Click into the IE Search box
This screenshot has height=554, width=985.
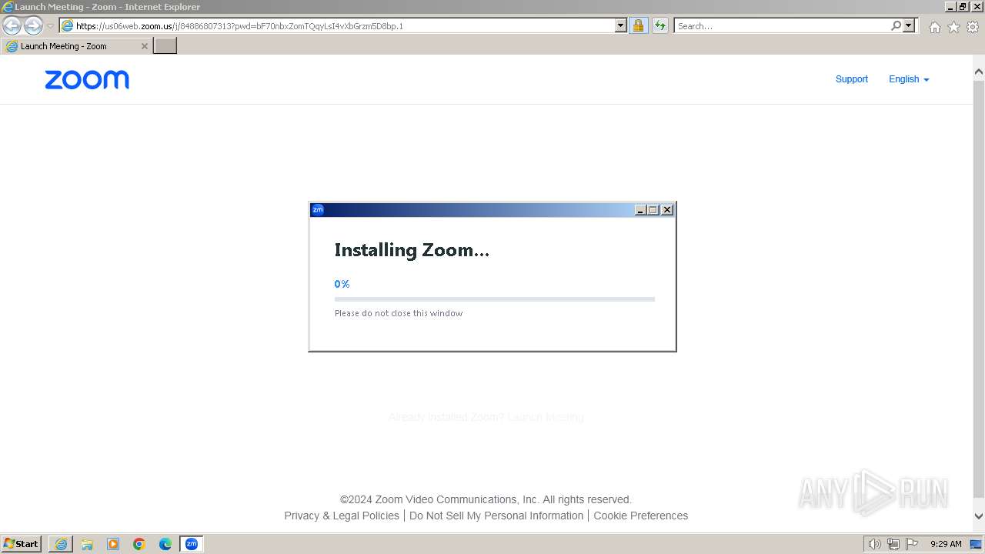click(782, 25)
